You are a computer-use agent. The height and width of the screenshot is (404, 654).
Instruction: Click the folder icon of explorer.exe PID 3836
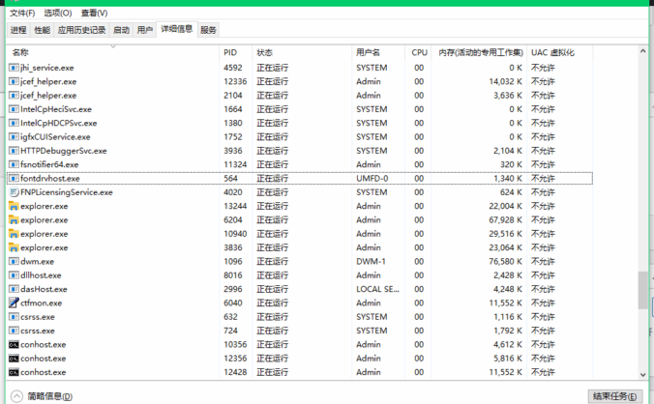coord(14,247)
